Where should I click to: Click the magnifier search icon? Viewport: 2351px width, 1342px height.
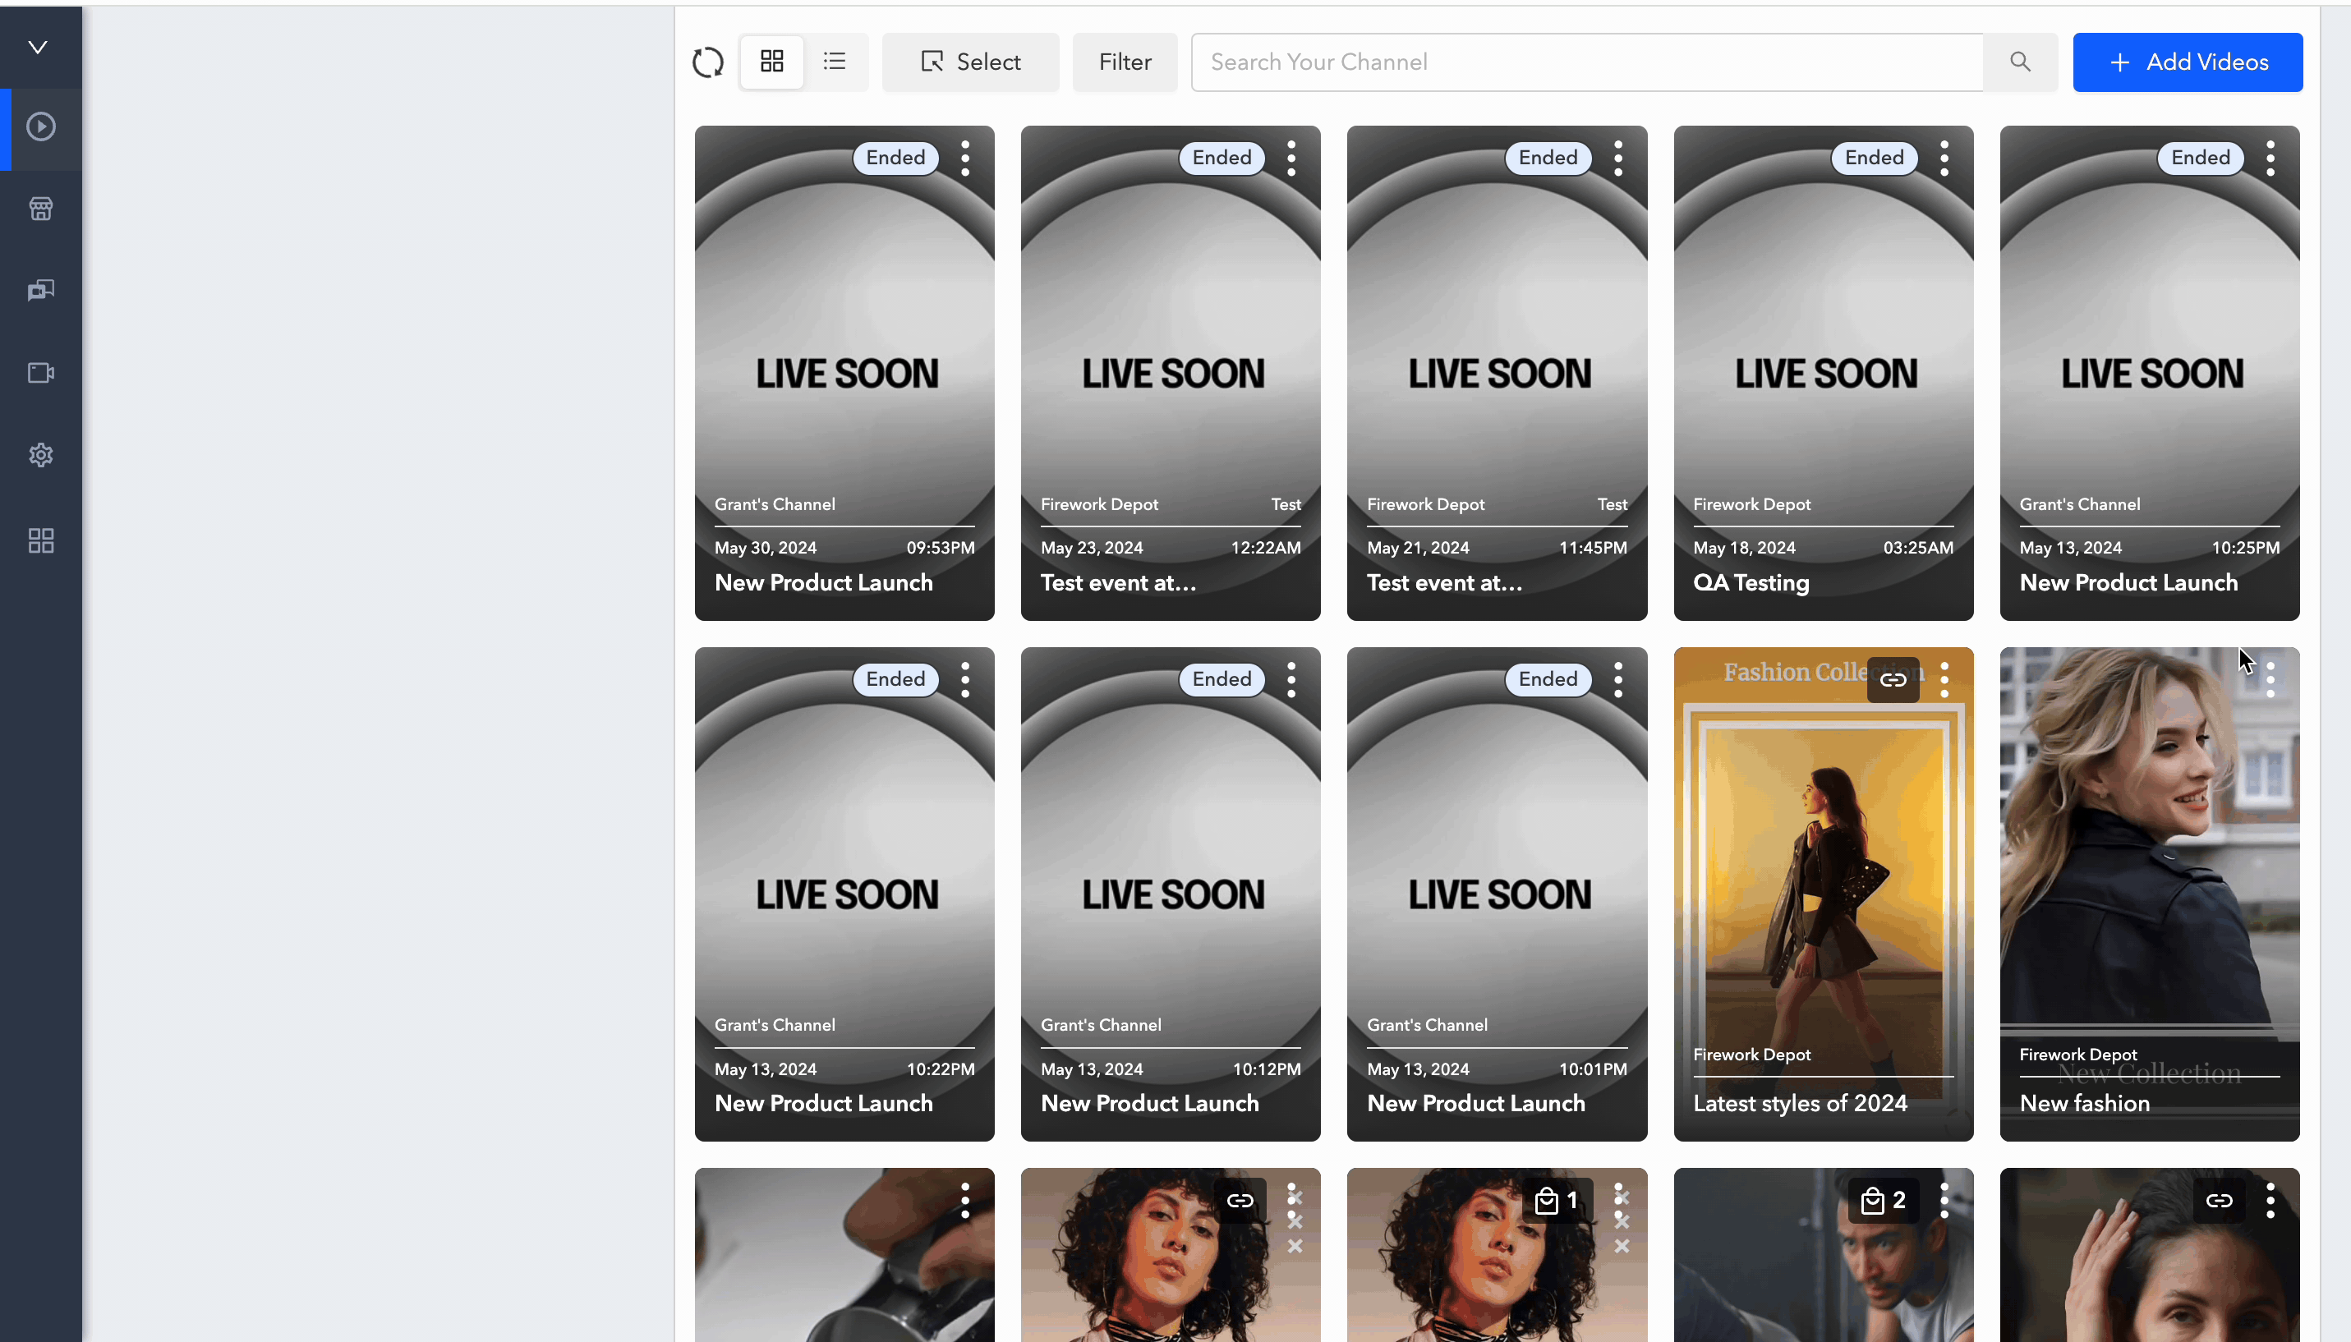2020,62
